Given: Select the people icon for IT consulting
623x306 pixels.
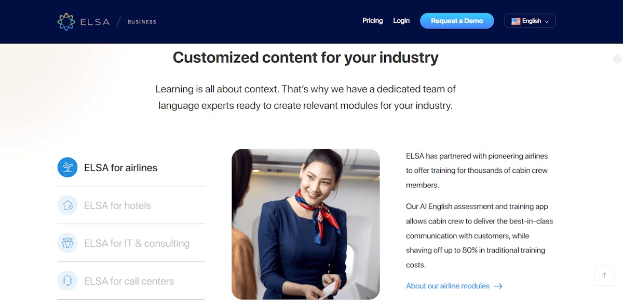Looking at the screenshot, I should [x=67, y=243].
